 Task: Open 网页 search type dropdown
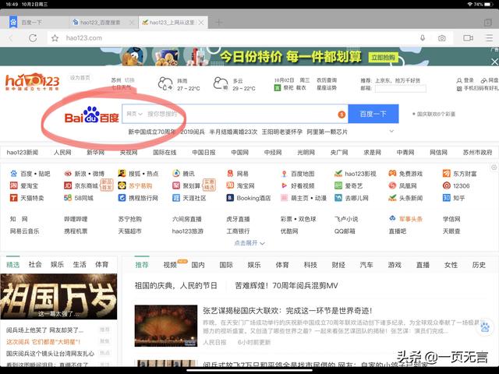point(134,114)
